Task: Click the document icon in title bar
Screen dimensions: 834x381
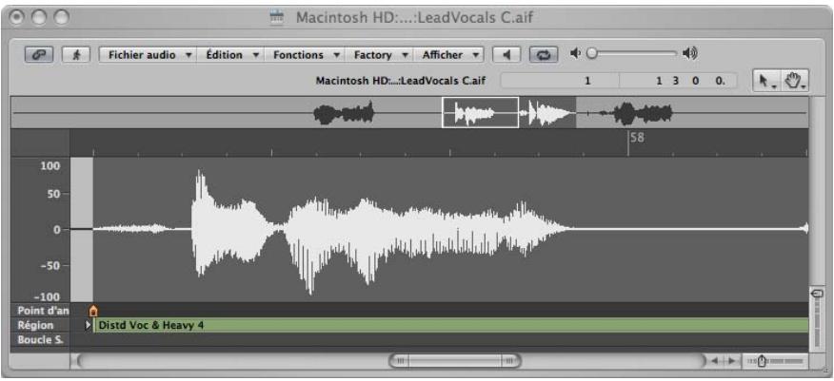Action: (277, 17)
